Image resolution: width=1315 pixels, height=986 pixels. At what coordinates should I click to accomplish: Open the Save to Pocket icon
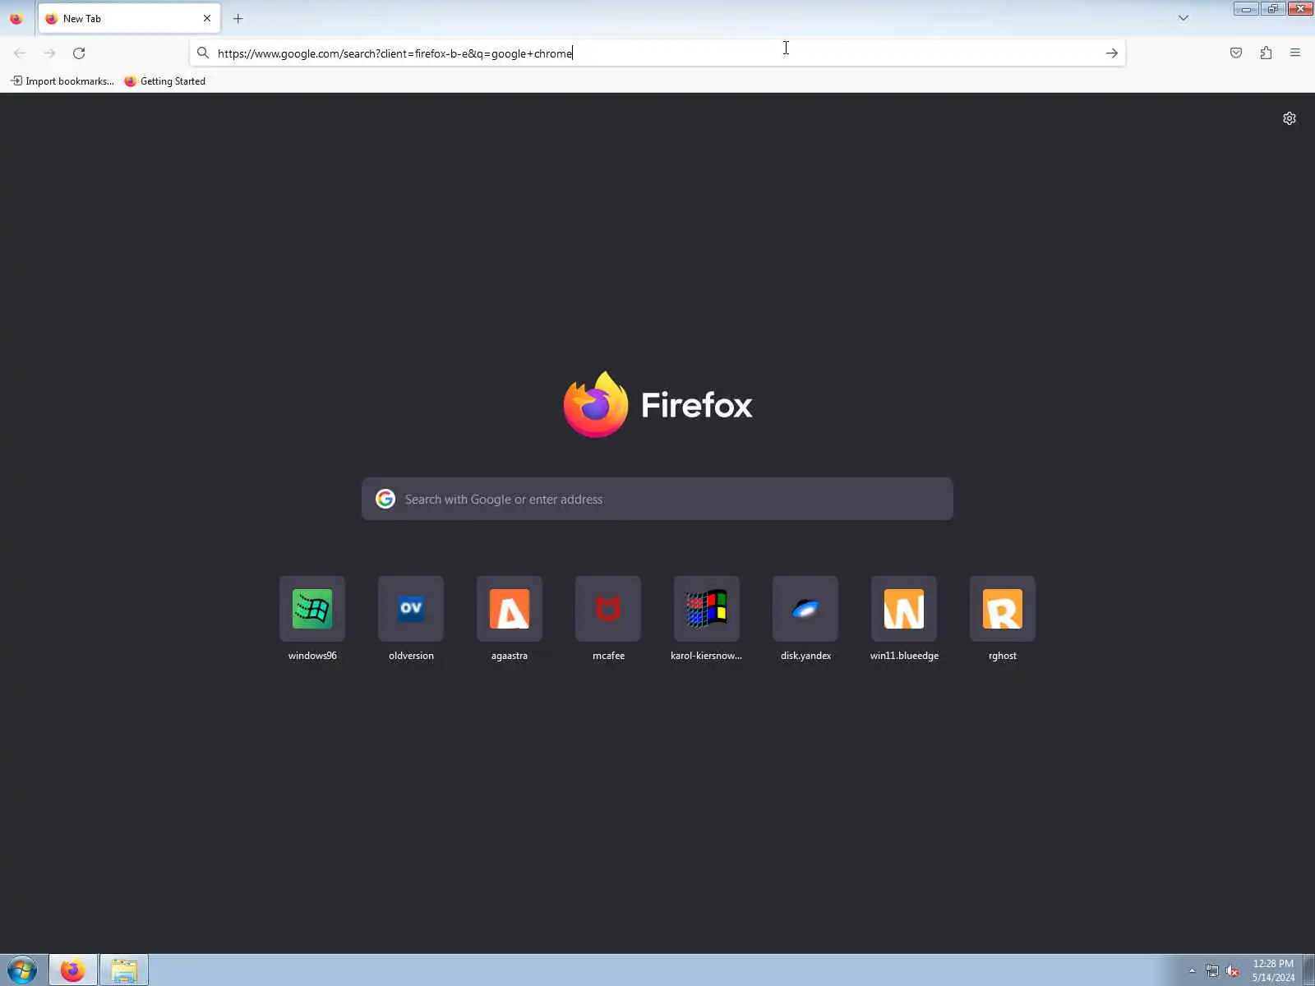[1236, 53]
